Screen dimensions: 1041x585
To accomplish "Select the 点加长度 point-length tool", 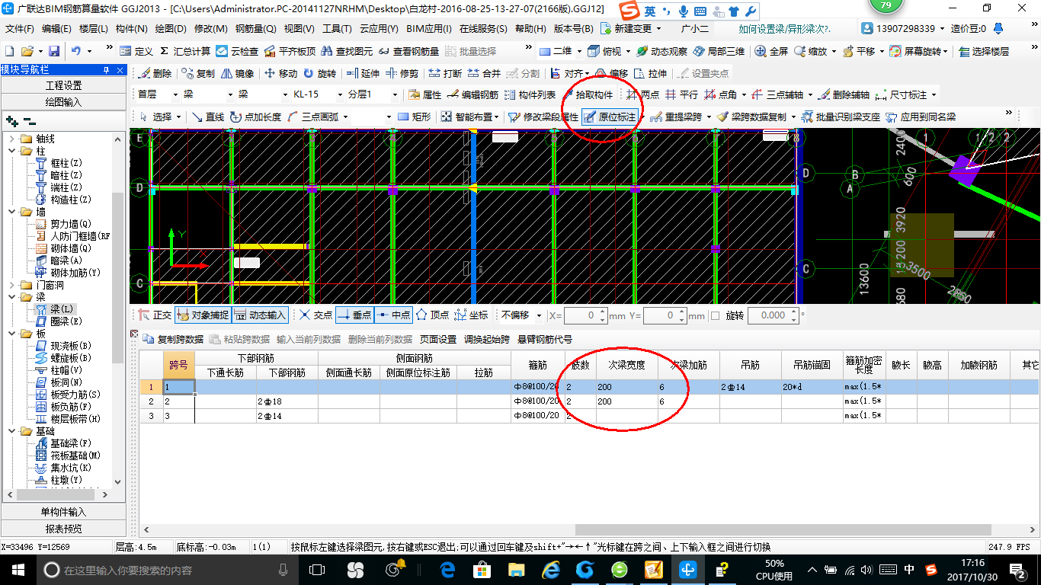I will (255, 117).
